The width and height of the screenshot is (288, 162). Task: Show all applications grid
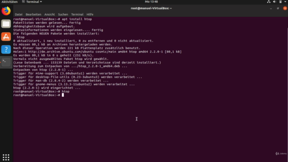pos(6,157)
